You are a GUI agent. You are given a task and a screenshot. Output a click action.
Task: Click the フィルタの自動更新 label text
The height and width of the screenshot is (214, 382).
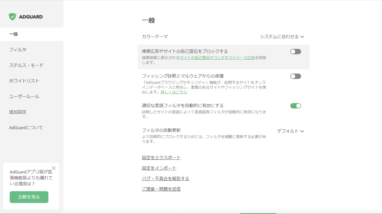coord(161,130)
